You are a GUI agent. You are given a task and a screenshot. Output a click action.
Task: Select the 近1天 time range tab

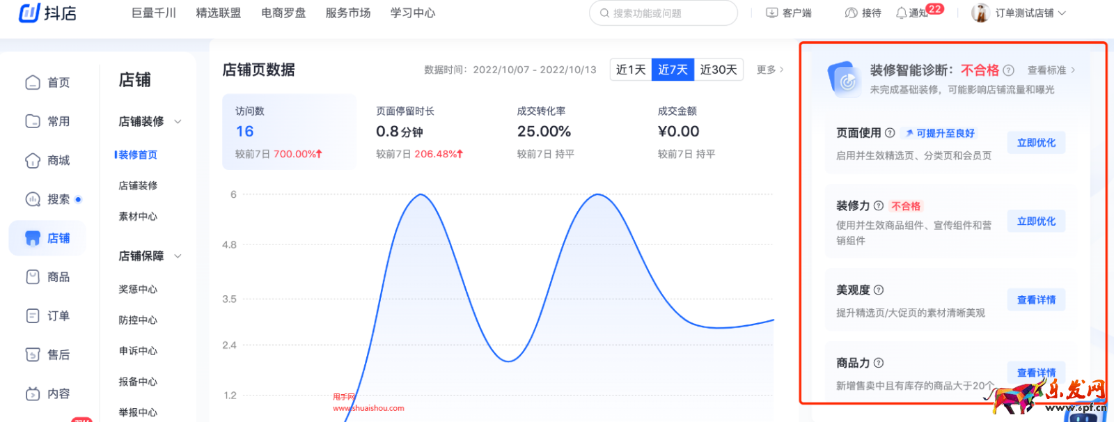631,70
